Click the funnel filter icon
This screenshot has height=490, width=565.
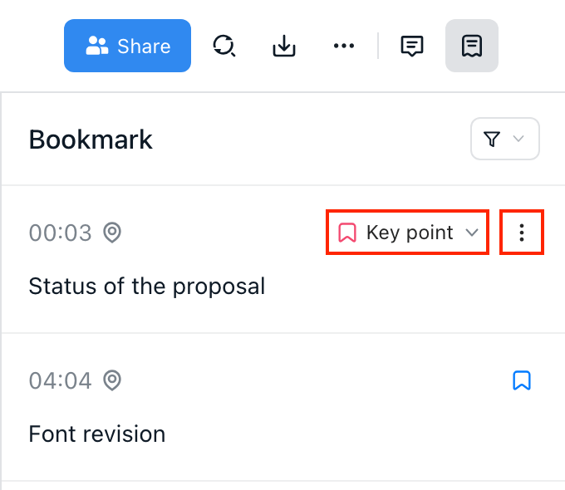click(493, 139)
